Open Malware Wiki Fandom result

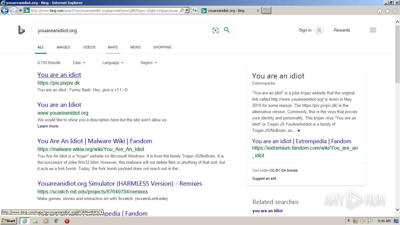click(95, 141)
